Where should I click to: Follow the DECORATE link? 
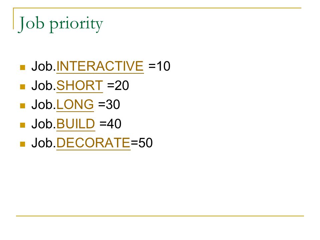pos(93,143)
